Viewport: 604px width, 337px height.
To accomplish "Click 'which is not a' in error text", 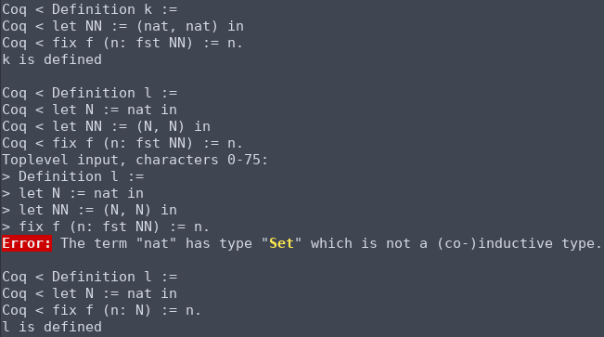I will coord(369,243).
